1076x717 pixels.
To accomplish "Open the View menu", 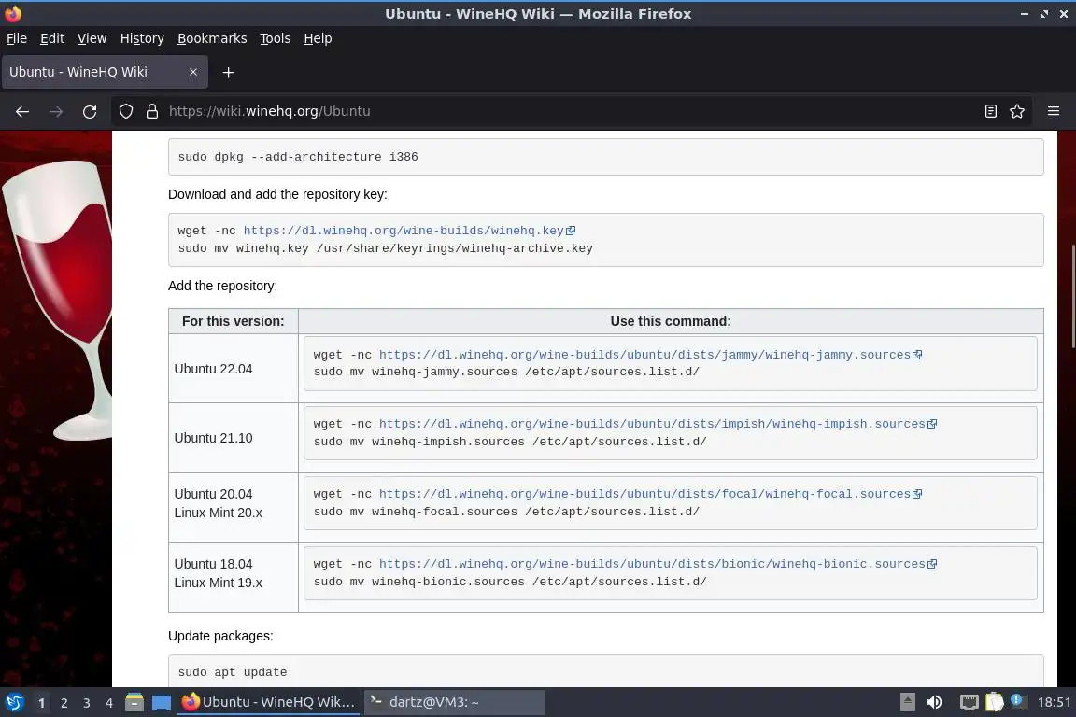I will [x=92, y=38].
